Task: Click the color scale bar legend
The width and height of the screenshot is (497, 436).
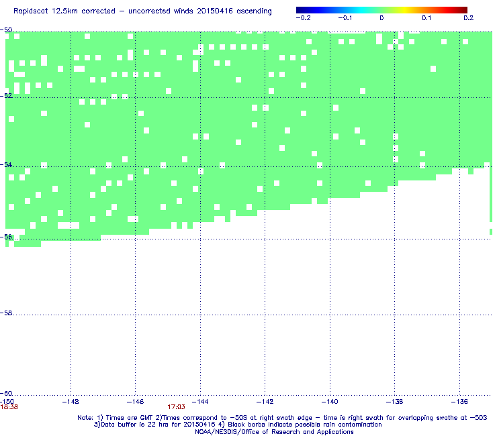Action: (381, 10)
